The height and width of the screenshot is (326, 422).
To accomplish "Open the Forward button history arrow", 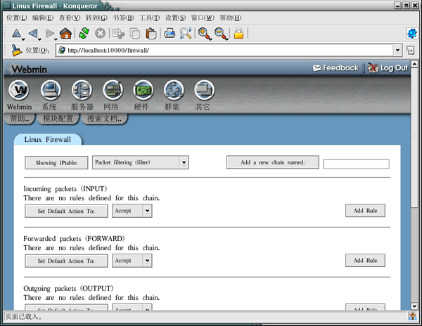I will tap(56, 39).
